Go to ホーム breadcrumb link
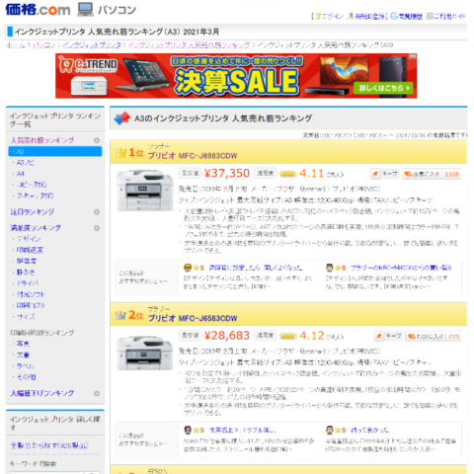Image resolution: width=474 pixels, height=474 pixels. (x=16, y=45)
